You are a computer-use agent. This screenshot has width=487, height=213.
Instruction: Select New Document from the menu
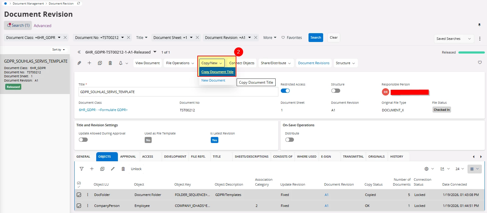coord(213,80)
